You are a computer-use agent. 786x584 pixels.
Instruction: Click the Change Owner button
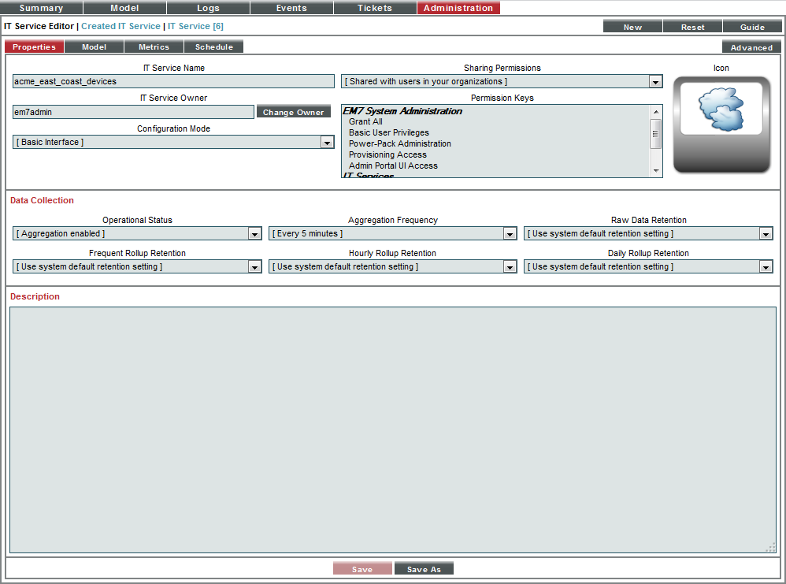tap(294, 111)
